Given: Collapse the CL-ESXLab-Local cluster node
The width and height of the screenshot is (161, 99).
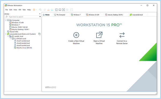Looking at the screenshot, I should coord(10,38).
